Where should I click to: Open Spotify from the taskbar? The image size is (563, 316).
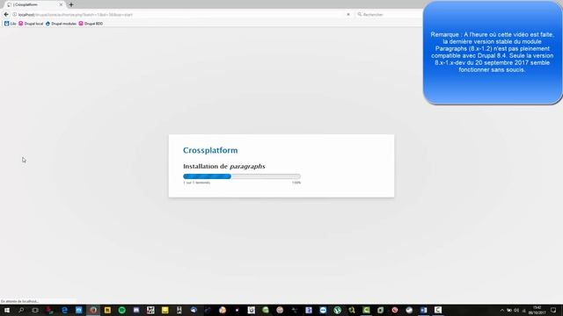[122, 310]
